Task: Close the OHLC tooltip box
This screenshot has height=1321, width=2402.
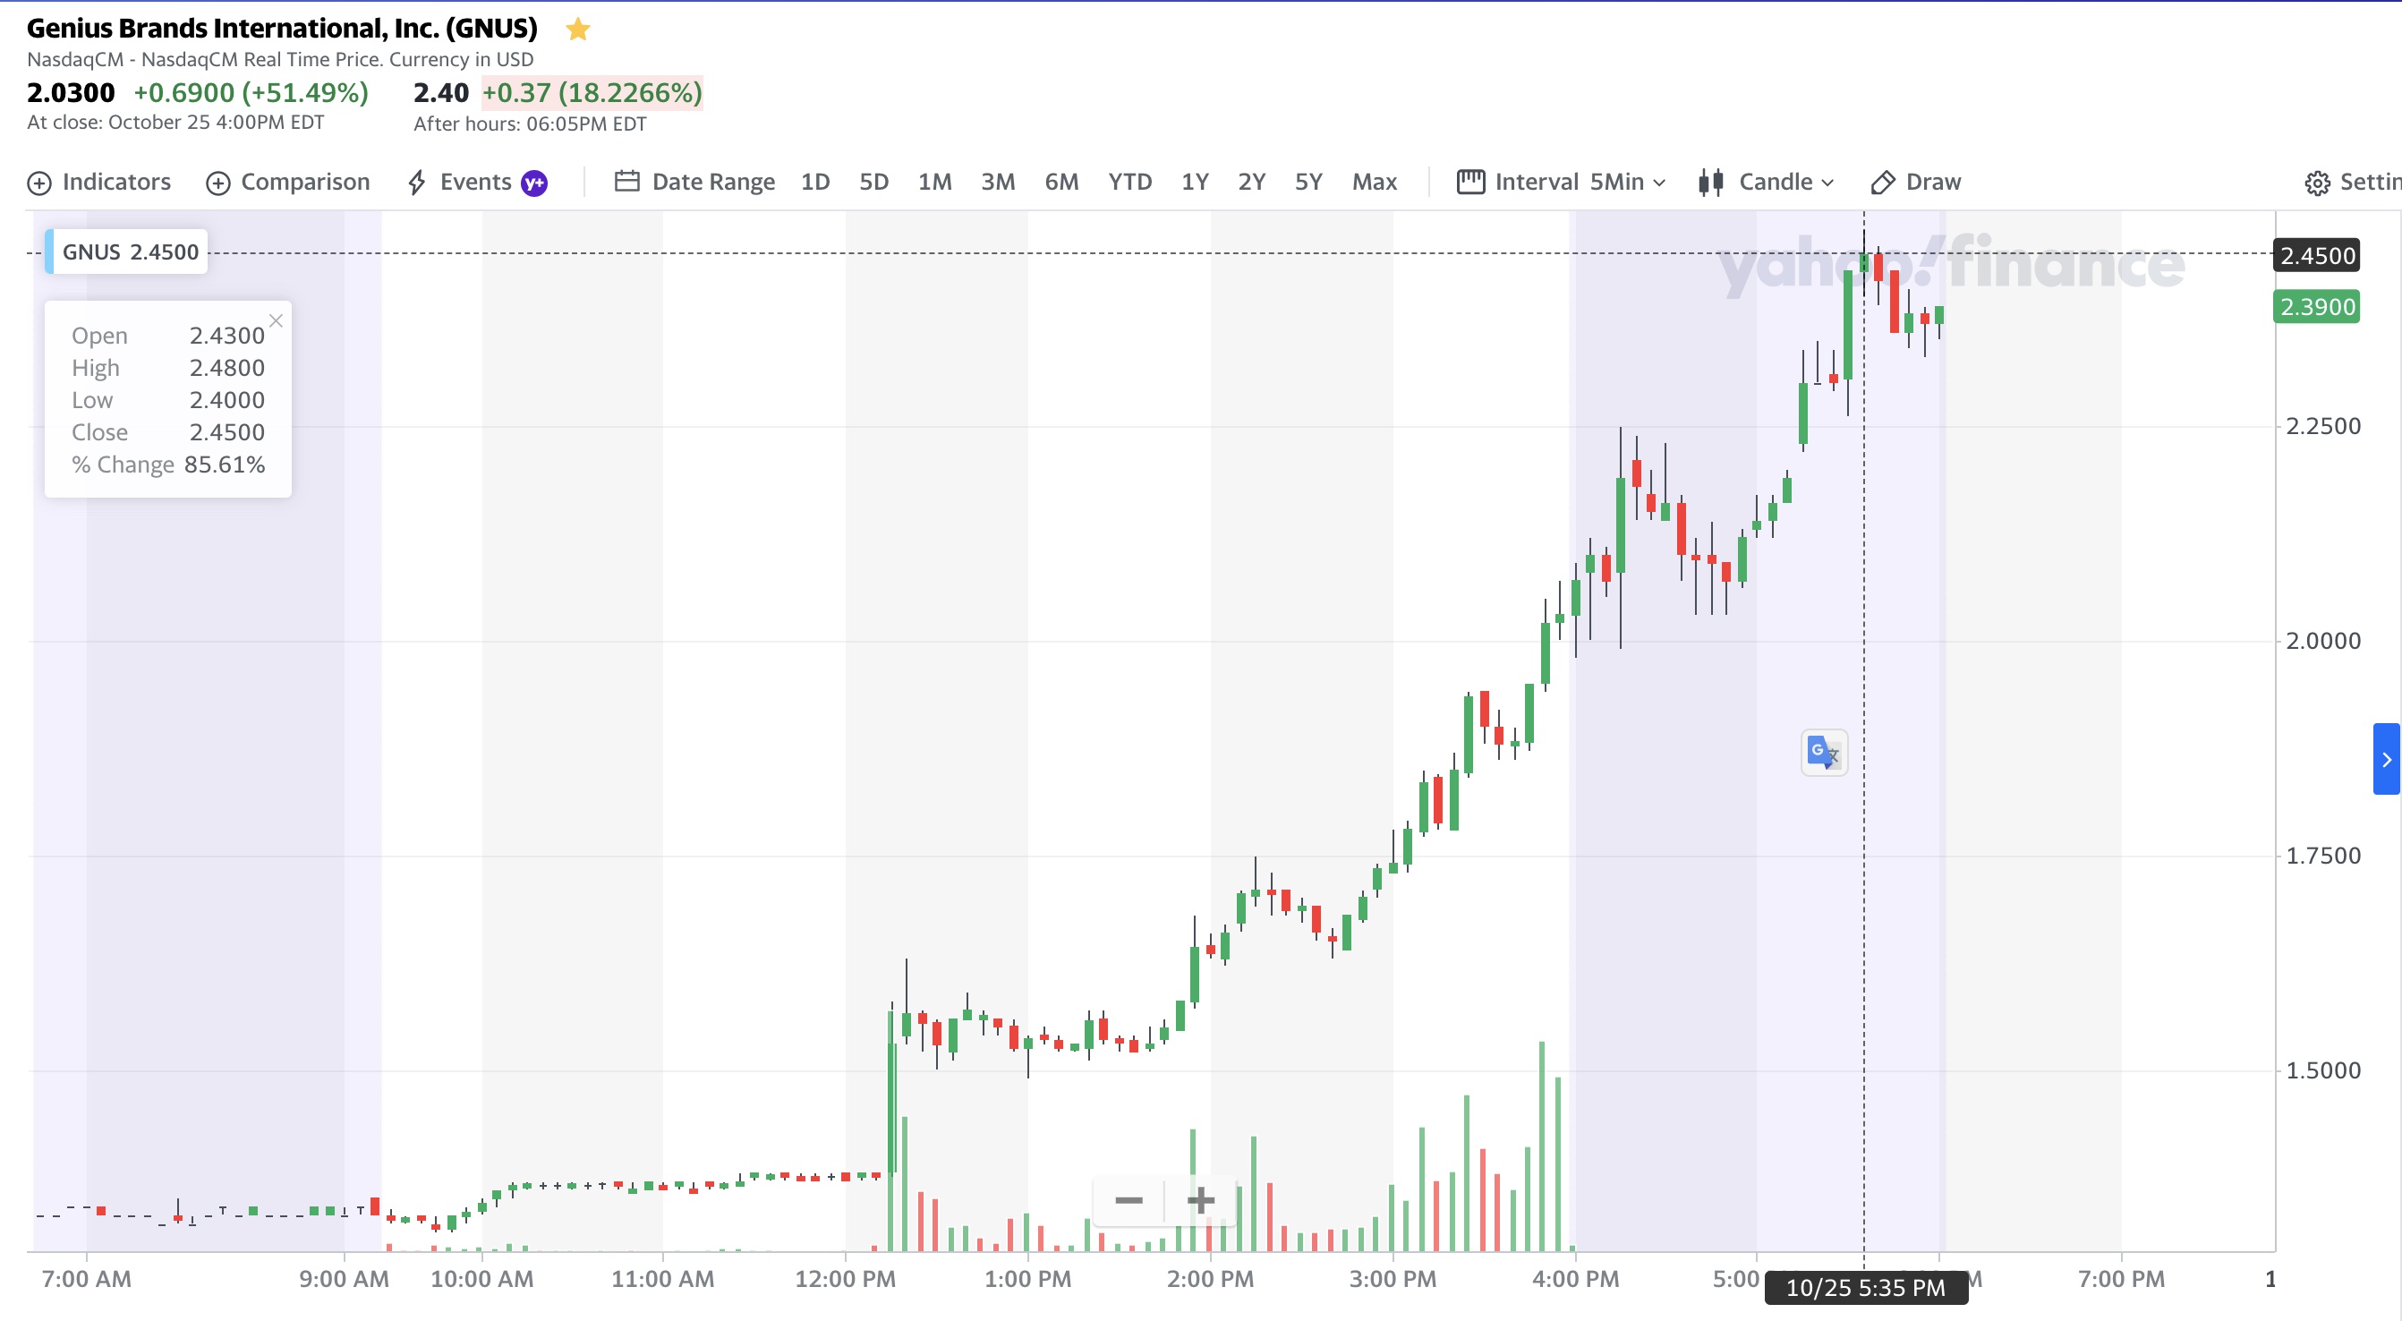Action: coord(275,320)
